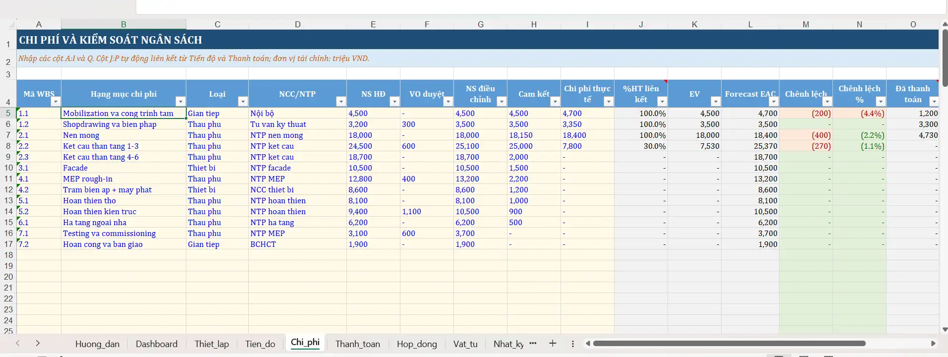Select column D header
948x357 pixels.
[x=297, y=24]
